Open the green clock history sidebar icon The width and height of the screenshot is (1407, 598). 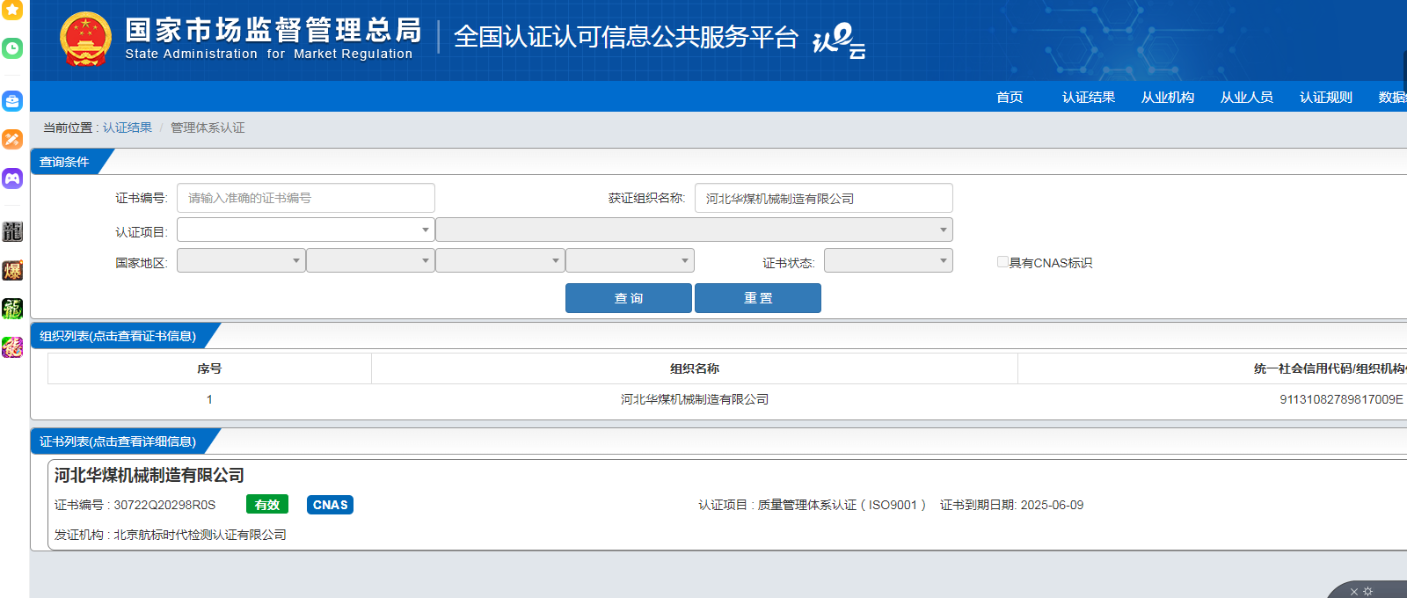tap(12, 48)
